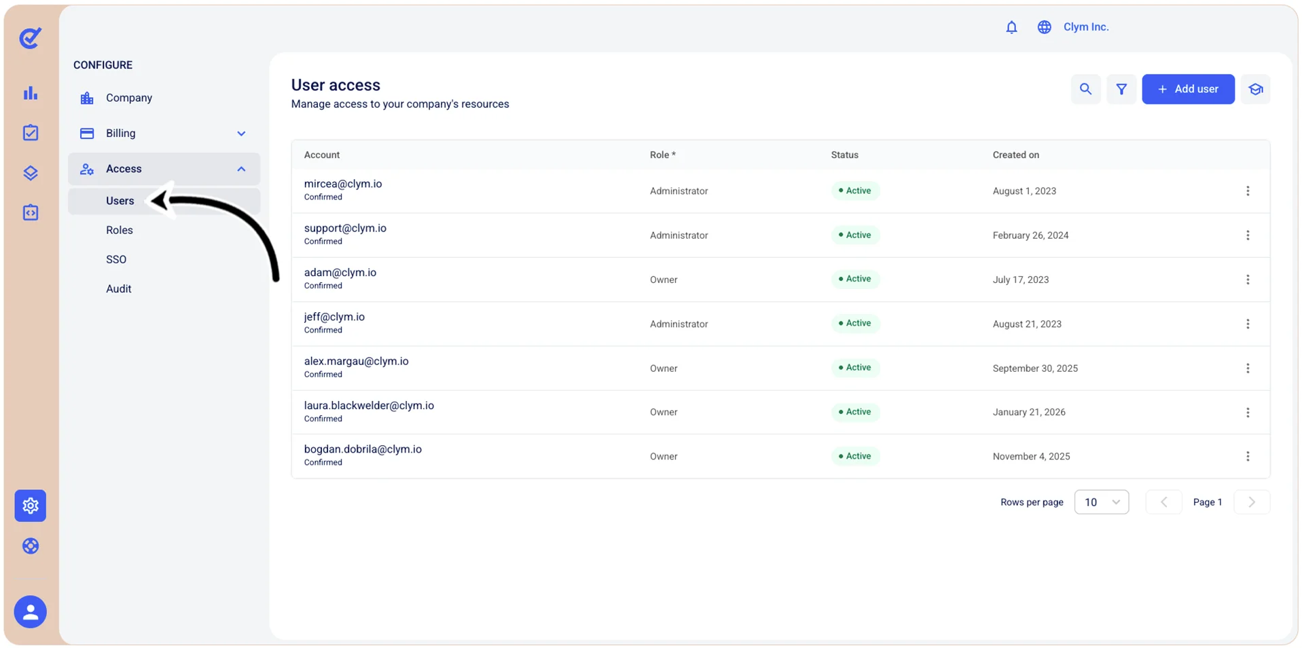Screen dimensions: 1302x648
Task: Click the laura.blackwelder@clym.io account
Action: pyautogui.click(x=369, y=405)
